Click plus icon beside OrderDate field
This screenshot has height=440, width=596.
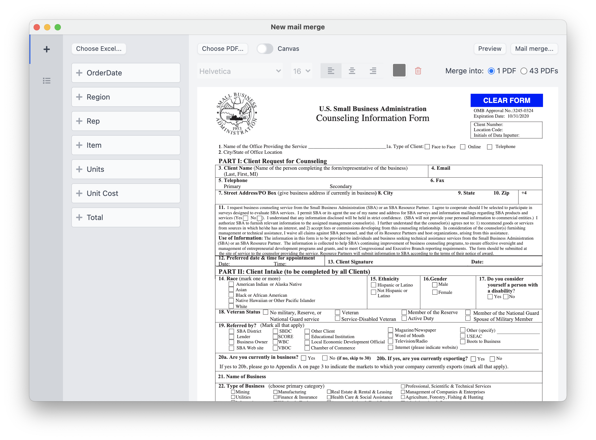79,73
